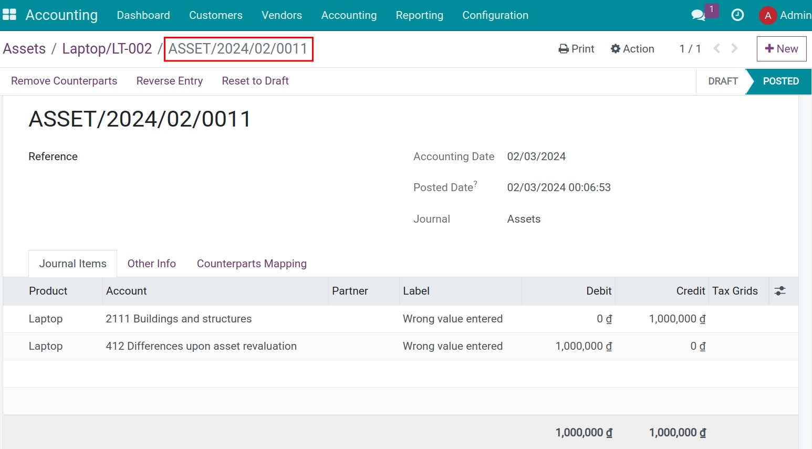Click the New button
812x449 pixels.
coord(782,48)
